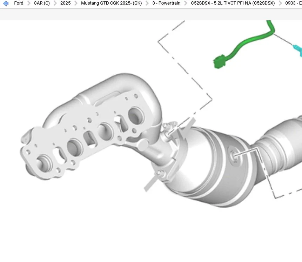Open C52SDSX - 5.2L TiVCT PFI NA breadcrumb
Viewport: 302px width, 262px height.
point(233,3)
